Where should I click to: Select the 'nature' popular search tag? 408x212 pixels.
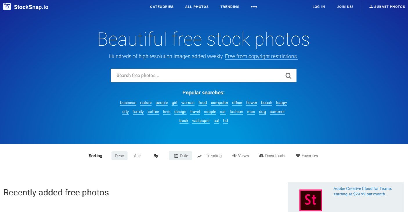(146, 103)
